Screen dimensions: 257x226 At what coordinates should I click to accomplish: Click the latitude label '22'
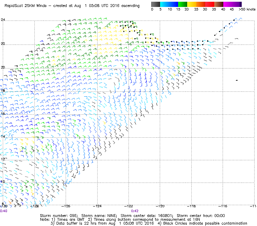tap(3, 44)
